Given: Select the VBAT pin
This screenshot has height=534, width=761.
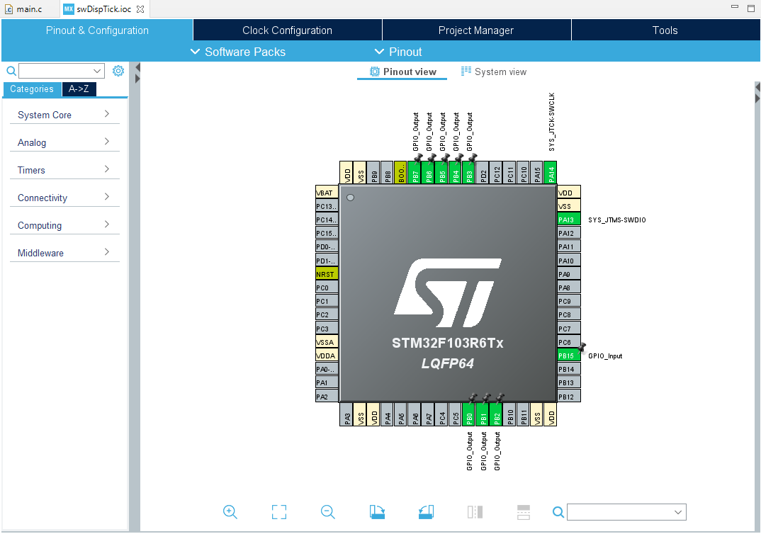Looking at the screenshot, I should (327, 193).
